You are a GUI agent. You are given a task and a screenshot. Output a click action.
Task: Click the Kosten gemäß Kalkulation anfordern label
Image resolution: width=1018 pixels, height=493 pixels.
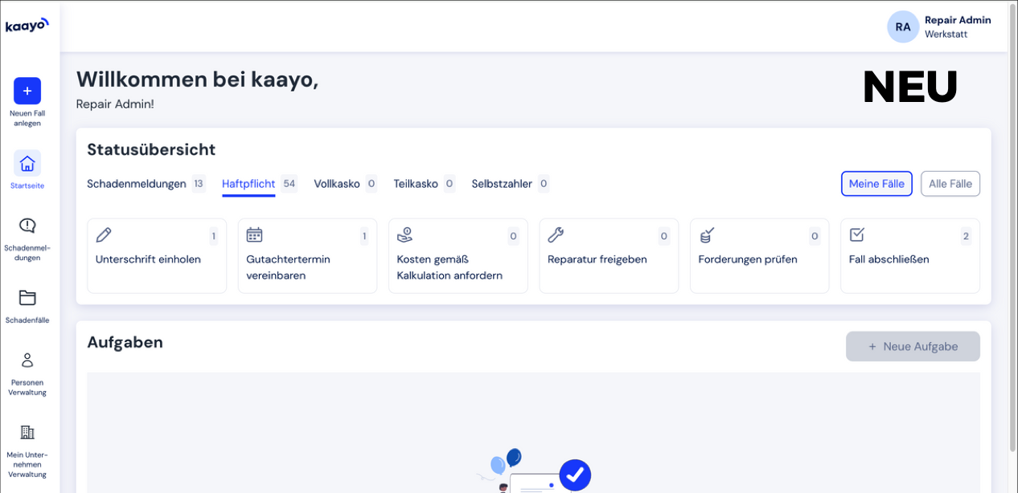point(449,267)
